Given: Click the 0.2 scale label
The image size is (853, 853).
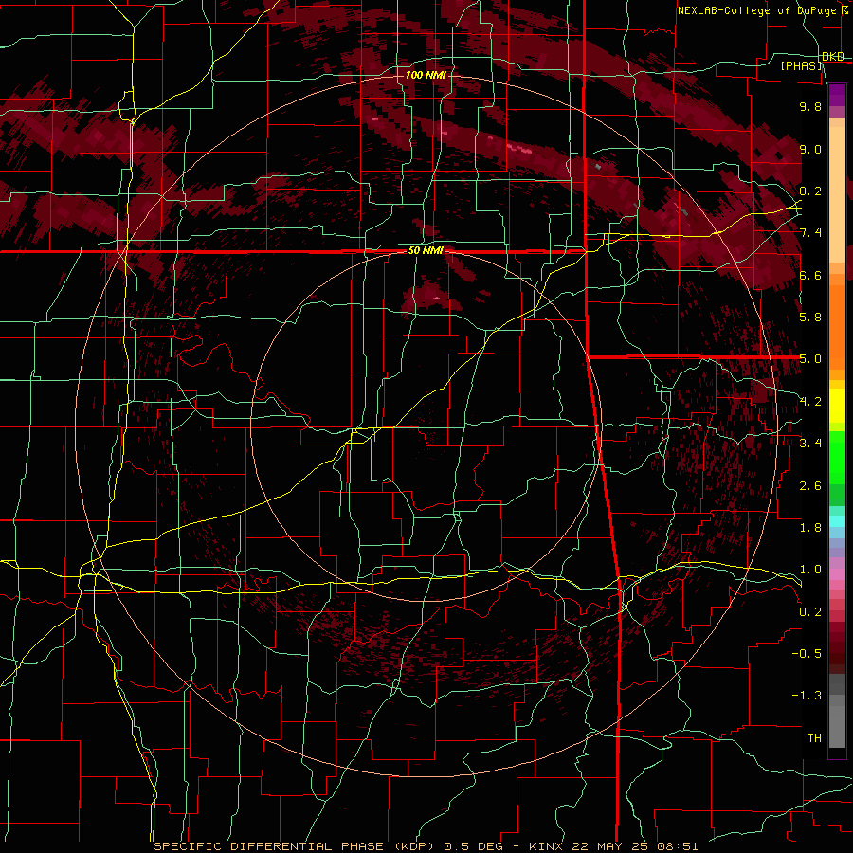Looking at the screenshot, I should [810, 612].
